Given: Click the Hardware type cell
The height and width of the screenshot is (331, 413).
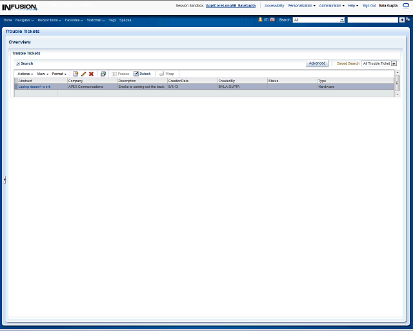Looking at the screenshot, I should coord(356,87).
